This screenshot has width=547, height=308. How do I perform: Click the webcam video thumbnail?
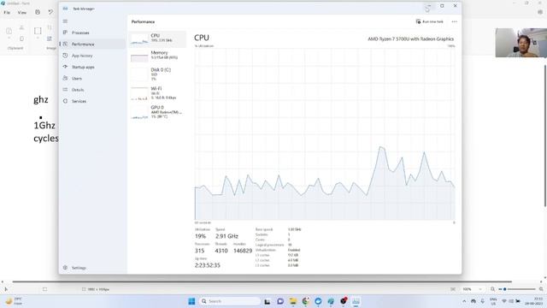[521, 43]
